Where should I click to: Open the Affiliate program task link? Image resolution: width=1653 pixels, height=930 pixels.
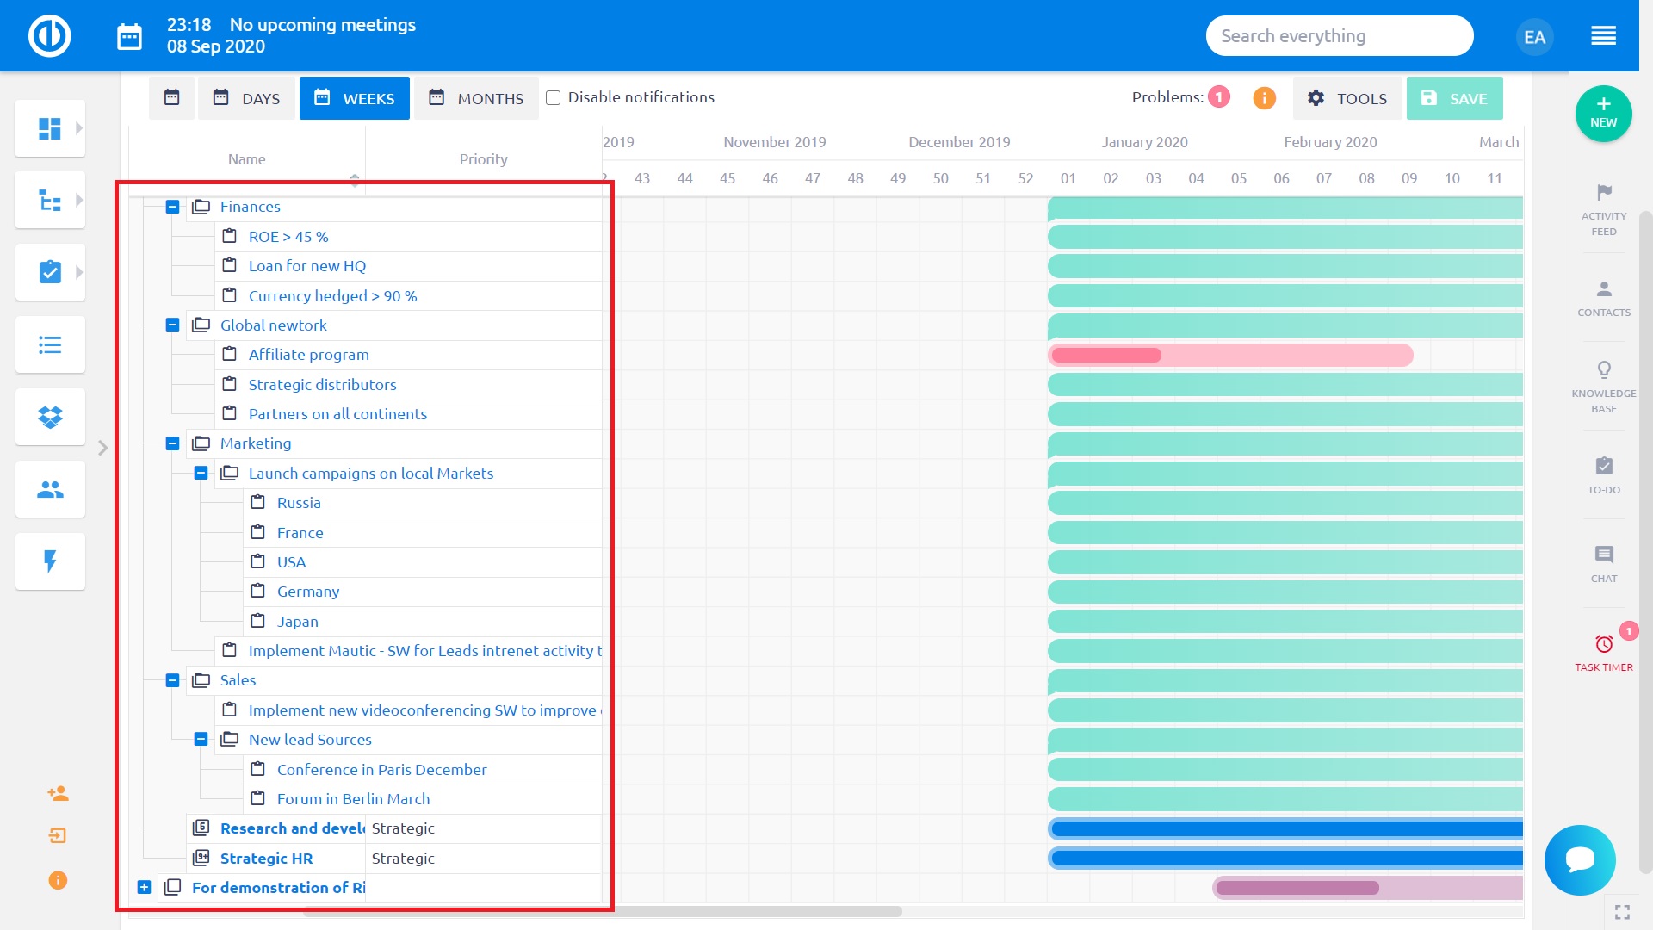coord(308,355)
